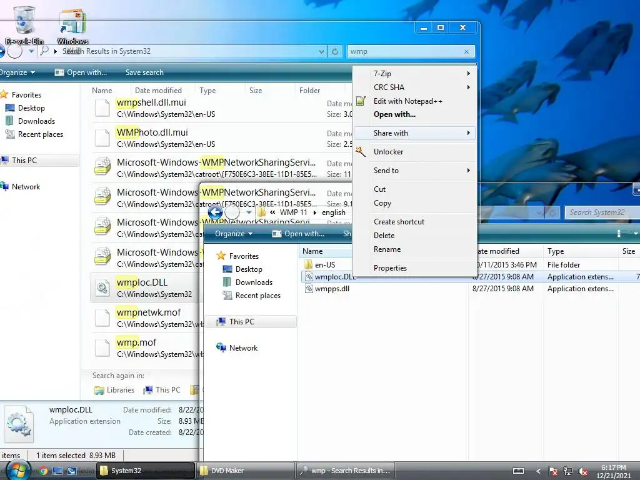Sort by the Date modified column in the search results
Image resolution: width=640 pixels, height=480 pixels.
coord(158,90)
